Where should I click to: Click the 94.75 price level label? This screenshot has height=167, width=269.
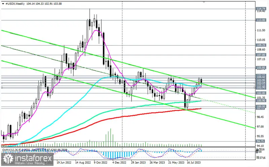[261, 141]
